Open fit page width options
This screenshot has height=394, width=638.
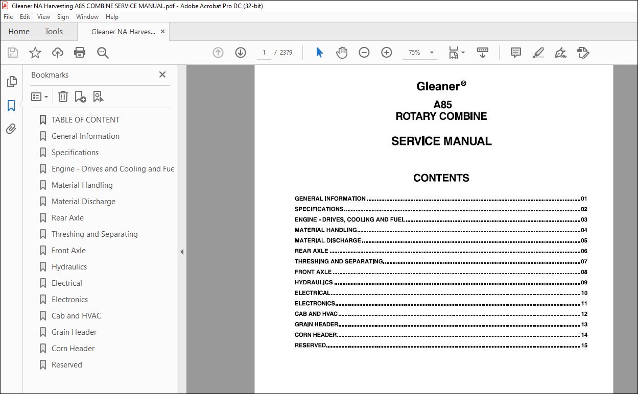point(456,53)
